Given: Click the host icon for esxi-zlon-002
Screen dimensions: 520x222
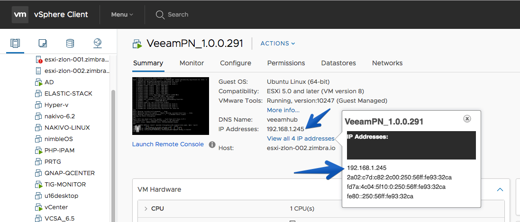Looking at the screenshot, I should pyautogui.click(x=38, y=71).
